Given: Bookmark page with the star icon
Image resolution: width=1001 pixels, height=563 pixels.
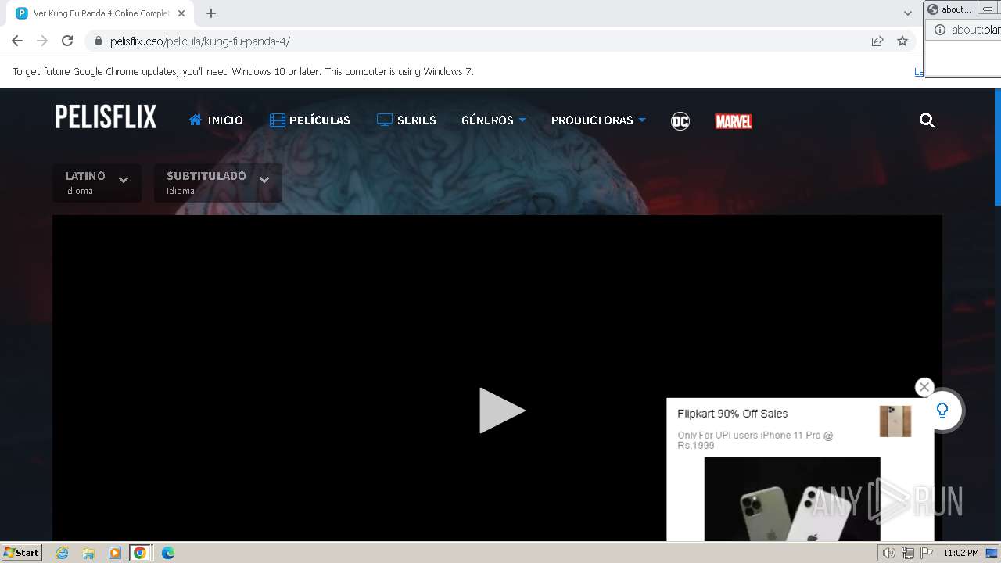Looking at the screenshot, I should click(x=902, y=41).
